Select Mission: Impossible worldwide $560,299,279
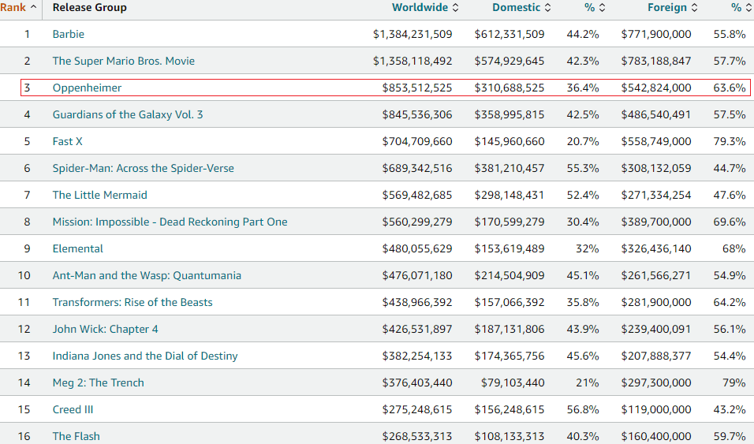 tap(417, 222)
